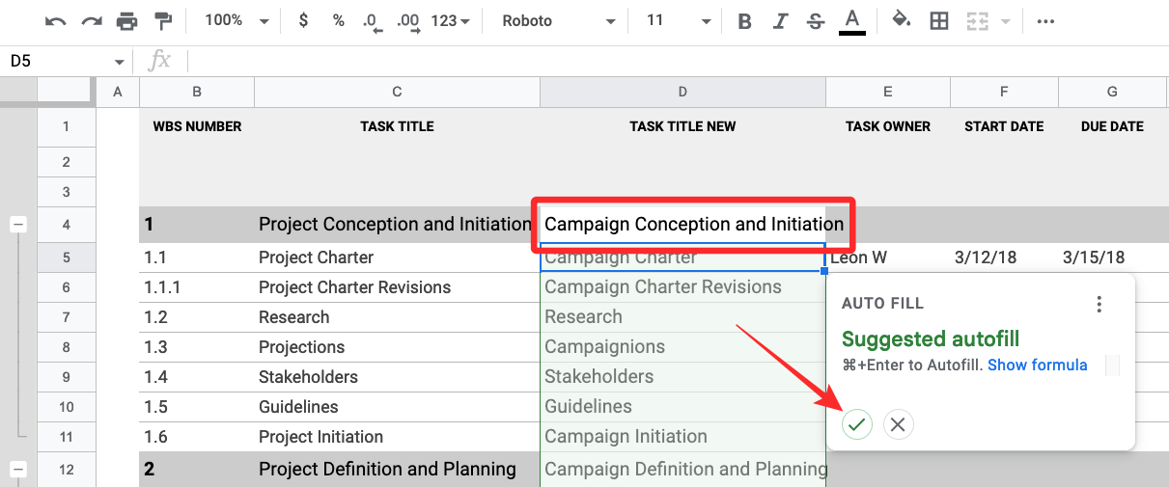Screen dimensions: 1169x487
Task: Click the 'Projections' cell
Action: (397, 347)
